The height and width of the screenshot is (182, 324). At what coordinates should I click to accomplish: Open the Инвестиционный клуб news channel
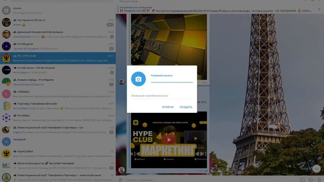(x=58, y=177)
